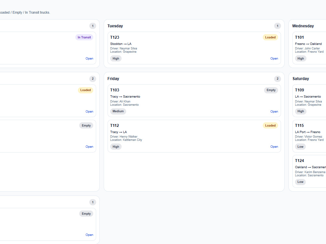326x244 pixels.
Task: Click Driver: John Carter text
Action: click(307, 48)
